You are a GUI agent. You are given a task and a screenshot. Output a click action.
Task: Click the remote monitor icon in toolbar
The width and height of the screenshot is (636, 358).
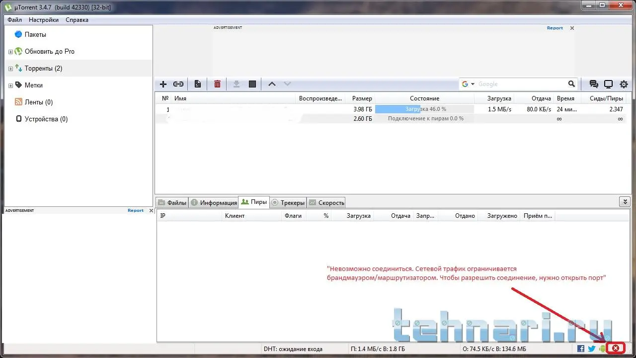tap(608, 85)
